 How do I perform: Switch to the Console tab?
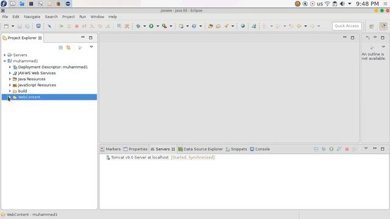coord(260,149)
